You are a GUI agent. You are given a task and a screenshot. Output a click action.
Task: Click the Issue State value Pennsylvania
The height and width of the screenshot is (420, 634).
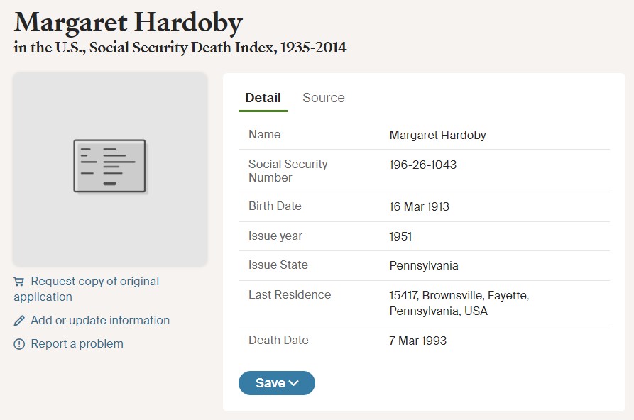[424, 265]
